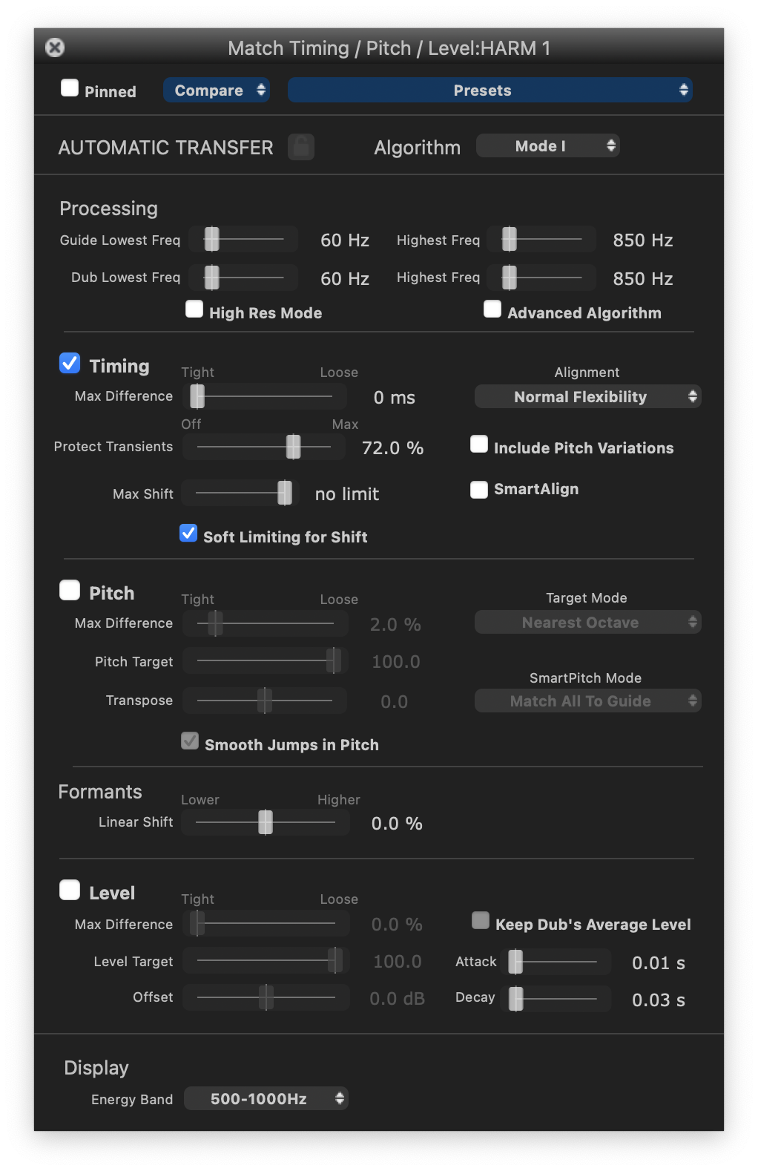The height and width of the screenshot is (1171, 758).
Task: Click the Formants Linear Shift slider handle
Action: (x=266, y=822)
